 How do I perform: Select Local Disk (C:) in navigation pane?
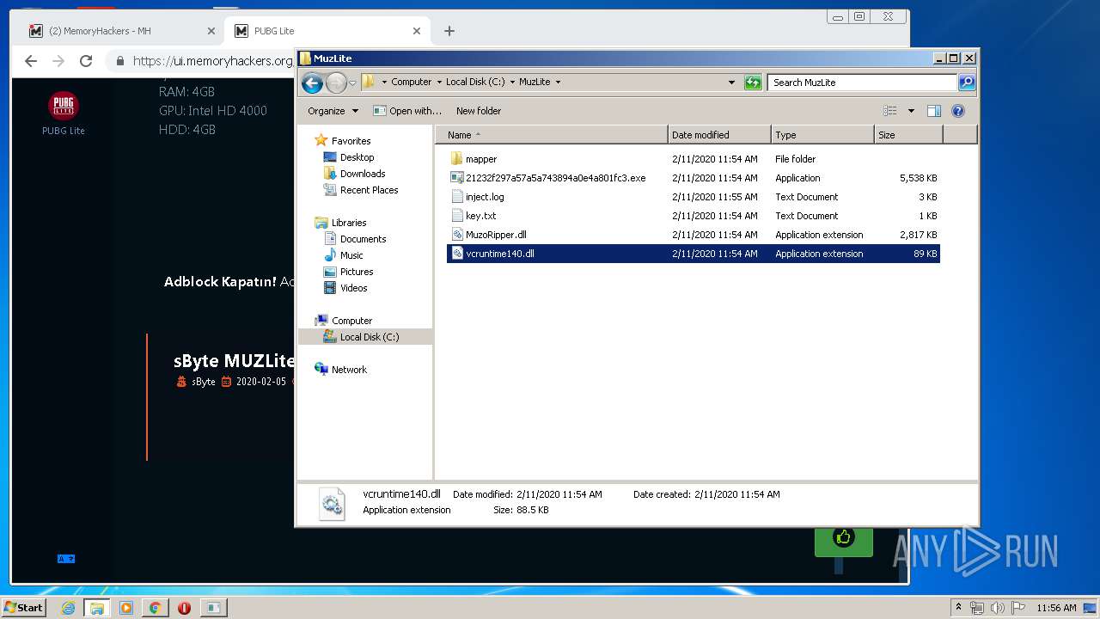pyautogui.click(x=369, y=337)
